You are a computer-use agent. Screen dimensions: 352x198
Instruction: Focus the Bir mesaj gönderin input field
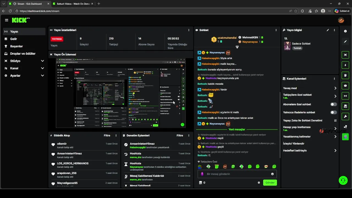click(237, 174)
